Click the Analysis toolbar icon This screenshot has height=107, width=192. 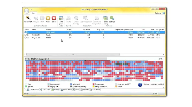(36, 18)
